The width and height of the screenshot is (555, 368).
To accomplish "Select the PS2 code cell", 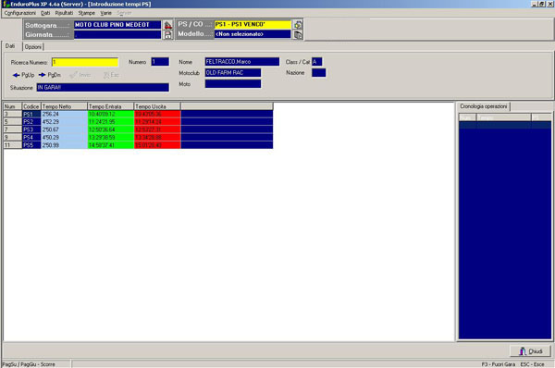I will pyautogui.click(x=31, y=122).
